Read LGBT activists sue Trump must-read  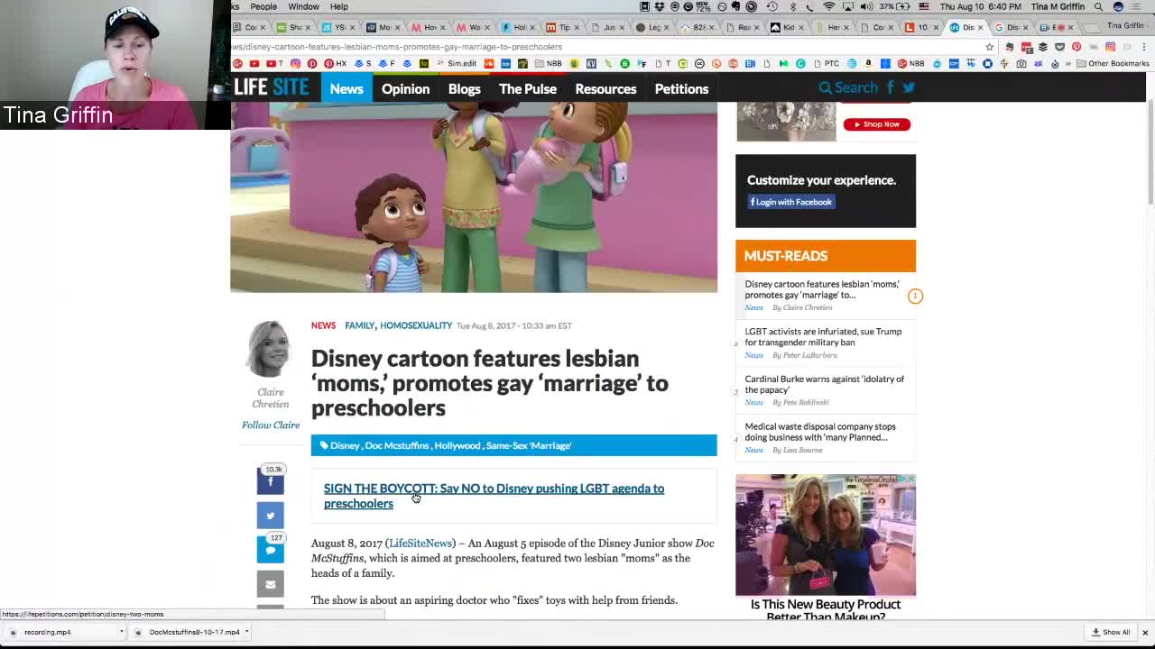click(823, 337)
